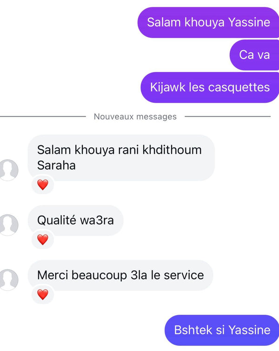
Task: Click the word 'Saraha' in received message
Action: (56, 166)
